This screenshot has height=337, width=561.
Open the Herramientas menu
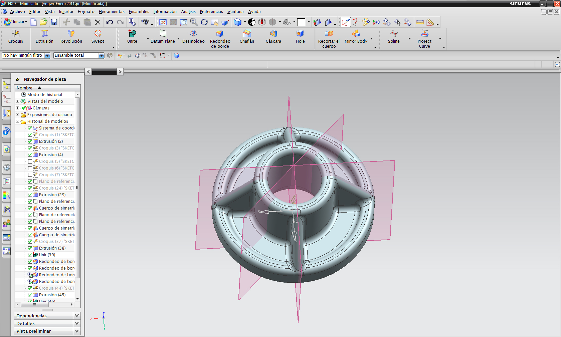112,12
